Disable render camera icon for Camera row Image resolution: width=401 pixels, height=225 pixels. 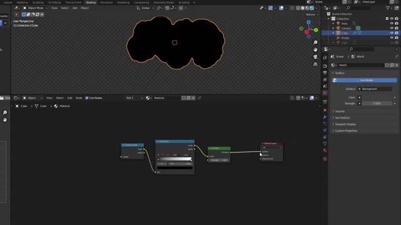click(x=397, y=28)
